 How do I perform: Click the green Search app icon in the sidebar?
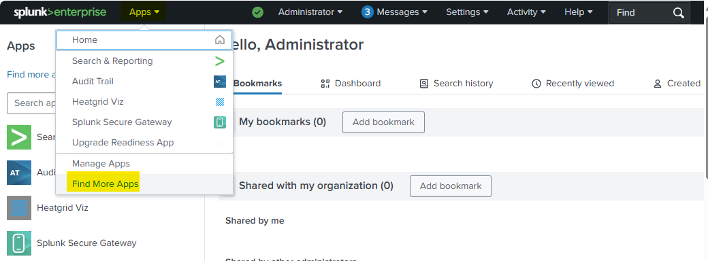coord(19,137)
